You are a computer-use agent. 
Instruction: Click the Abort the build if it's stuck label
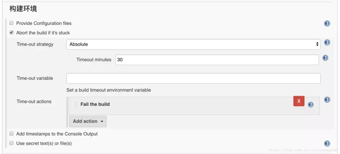(43, 33)
